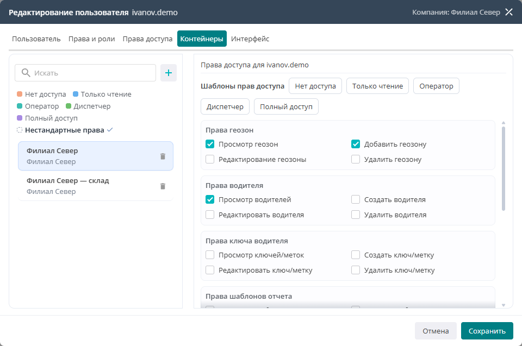Toggle Просмотр водителей checkbox
This screenshot has width=522, height=346.
point(210,200)
